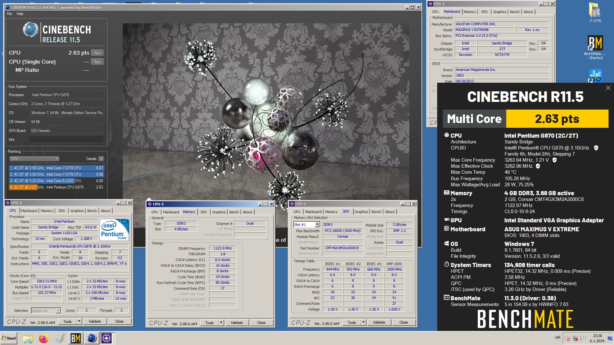Click Show Desktop at taskbar far right
Viewport: 614px width, 345px height.
point(610,338)
